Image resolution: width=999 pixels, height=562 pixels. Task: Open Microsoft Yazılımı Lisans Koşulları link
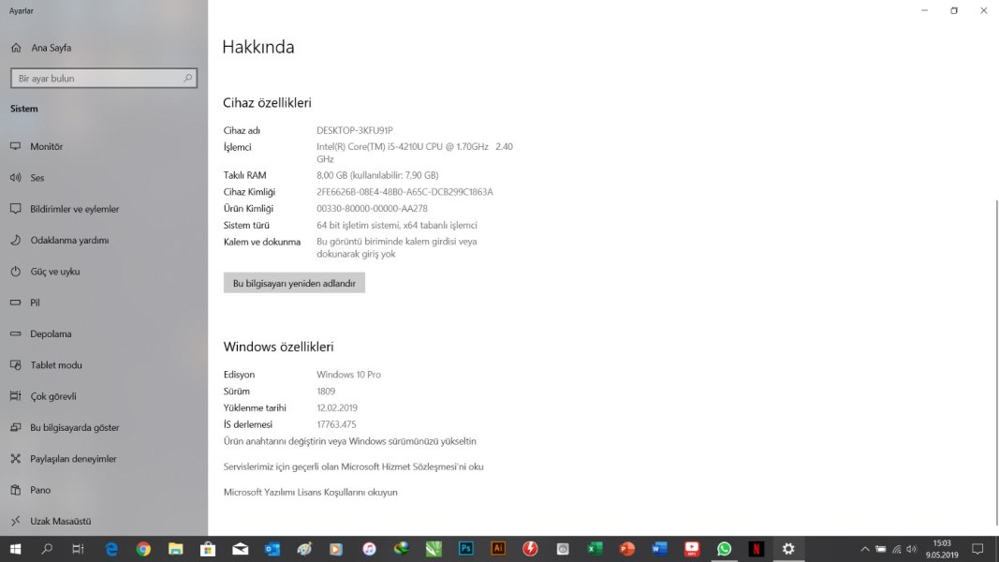pyautogui.click(x=310, y=492)
